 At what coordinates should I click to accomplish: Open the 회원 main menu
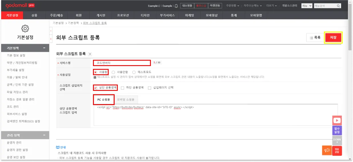[79, 15]
